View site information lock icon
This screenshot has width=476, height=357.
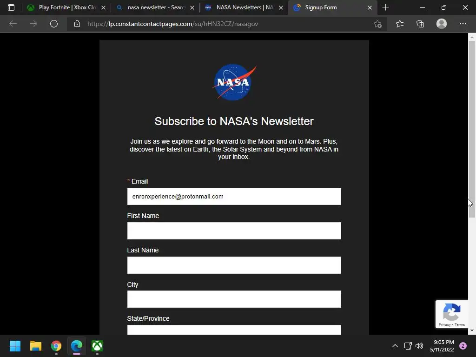coord(77,24)
